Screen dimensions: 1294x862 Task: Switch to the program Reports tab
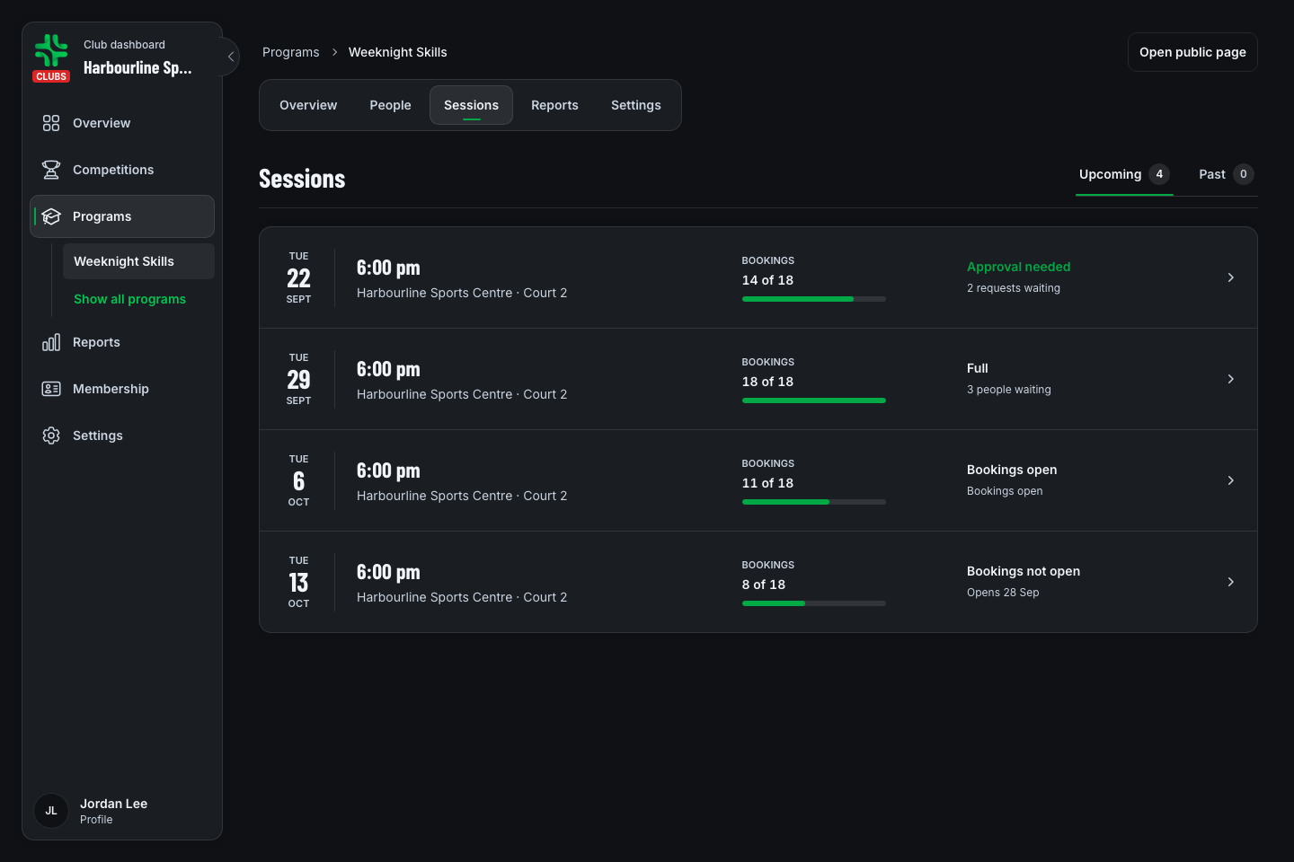[554, 105]
